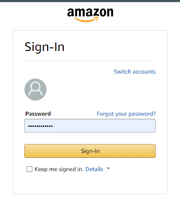This screenshot has height=203, width=180.
Task: Expand the Details dropdown arrow
Action: tap(108, 168)
